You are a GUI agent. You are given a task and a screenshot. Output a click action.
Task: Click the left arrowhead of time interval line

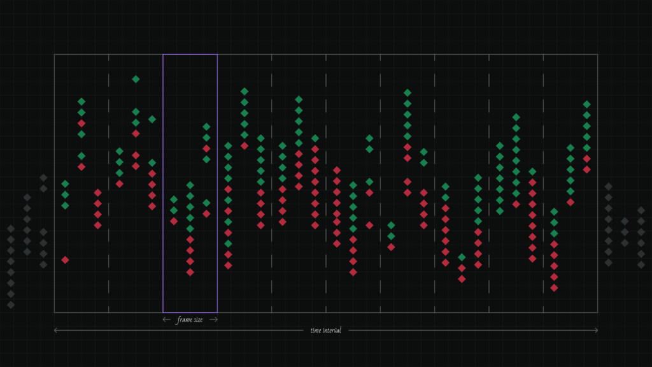(x=56, y=331)
